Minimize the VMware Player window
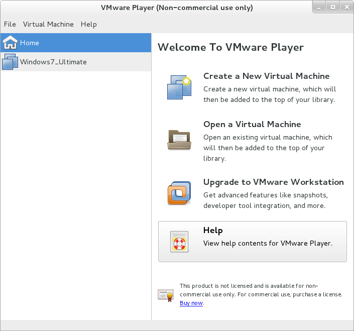Image resolution: width=354 pixels, height=331 pixels. click(x=319, y=8)
